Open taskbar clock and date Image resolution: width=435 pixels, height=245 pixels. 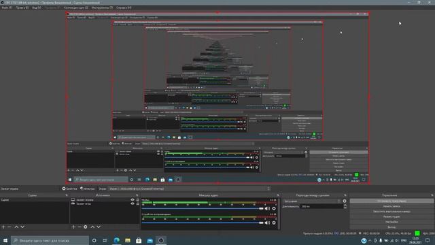click(415, 240)
